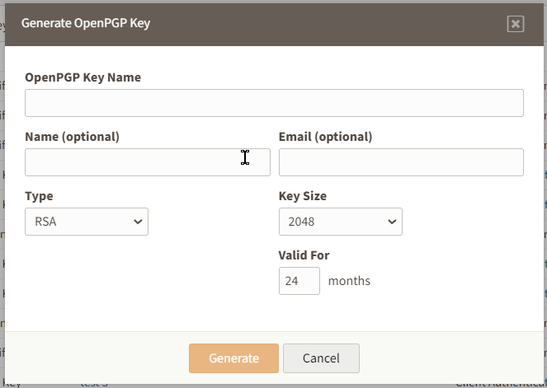Focus the Name (optional) text box

(148, 162)
